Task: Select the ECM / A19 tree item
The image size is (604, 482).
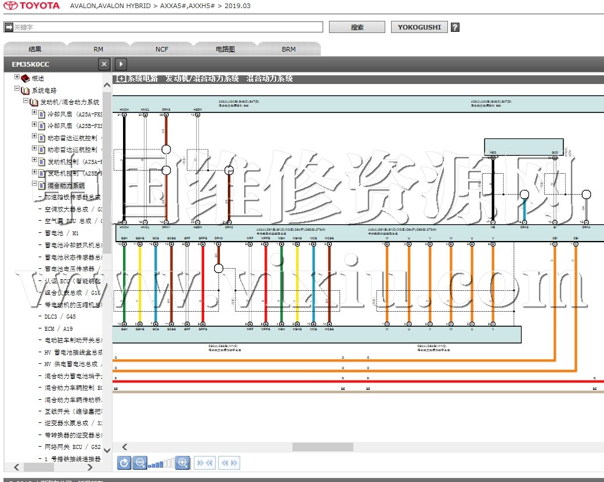Action: [59, 328]
